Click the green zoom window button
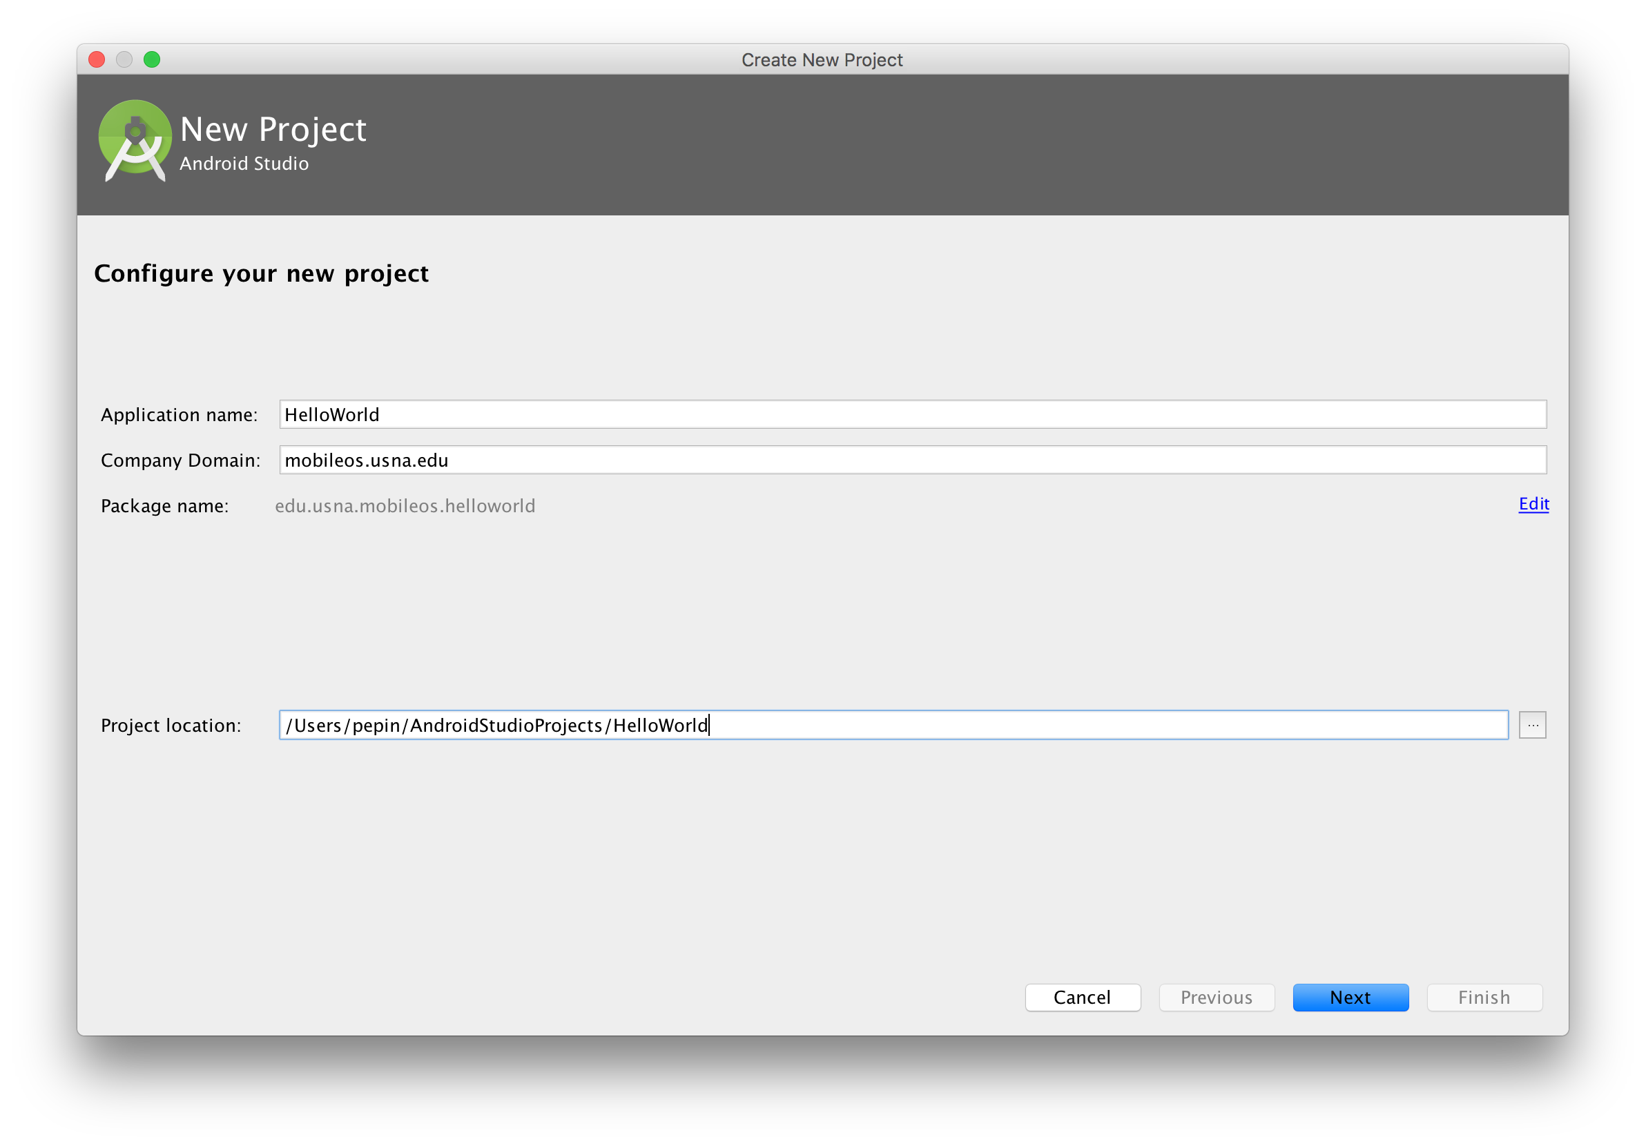The height and width of the screenshot is (1146, 1646). click(152, 59)
